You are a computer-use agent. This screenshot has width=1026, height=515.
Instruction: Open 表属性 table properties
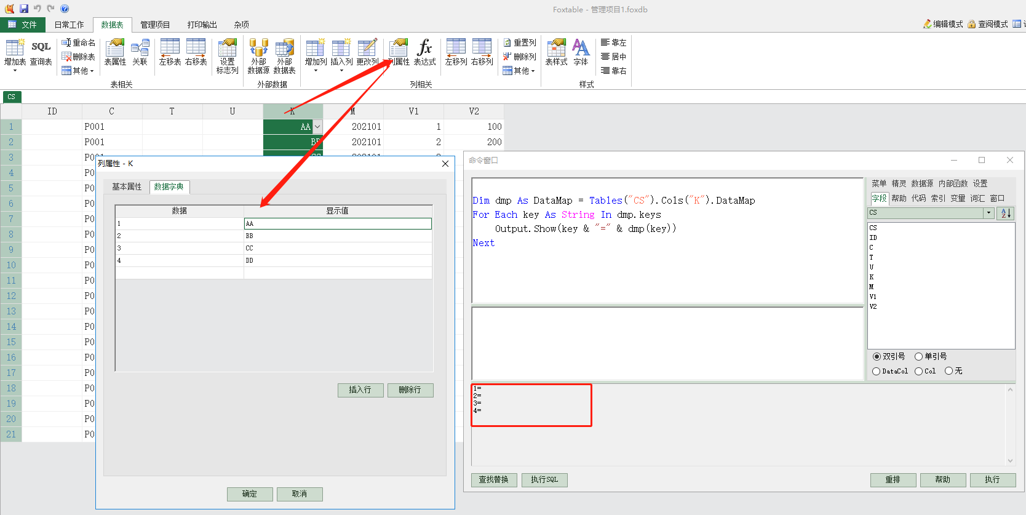pyautogui.click(x=115, y=53)
